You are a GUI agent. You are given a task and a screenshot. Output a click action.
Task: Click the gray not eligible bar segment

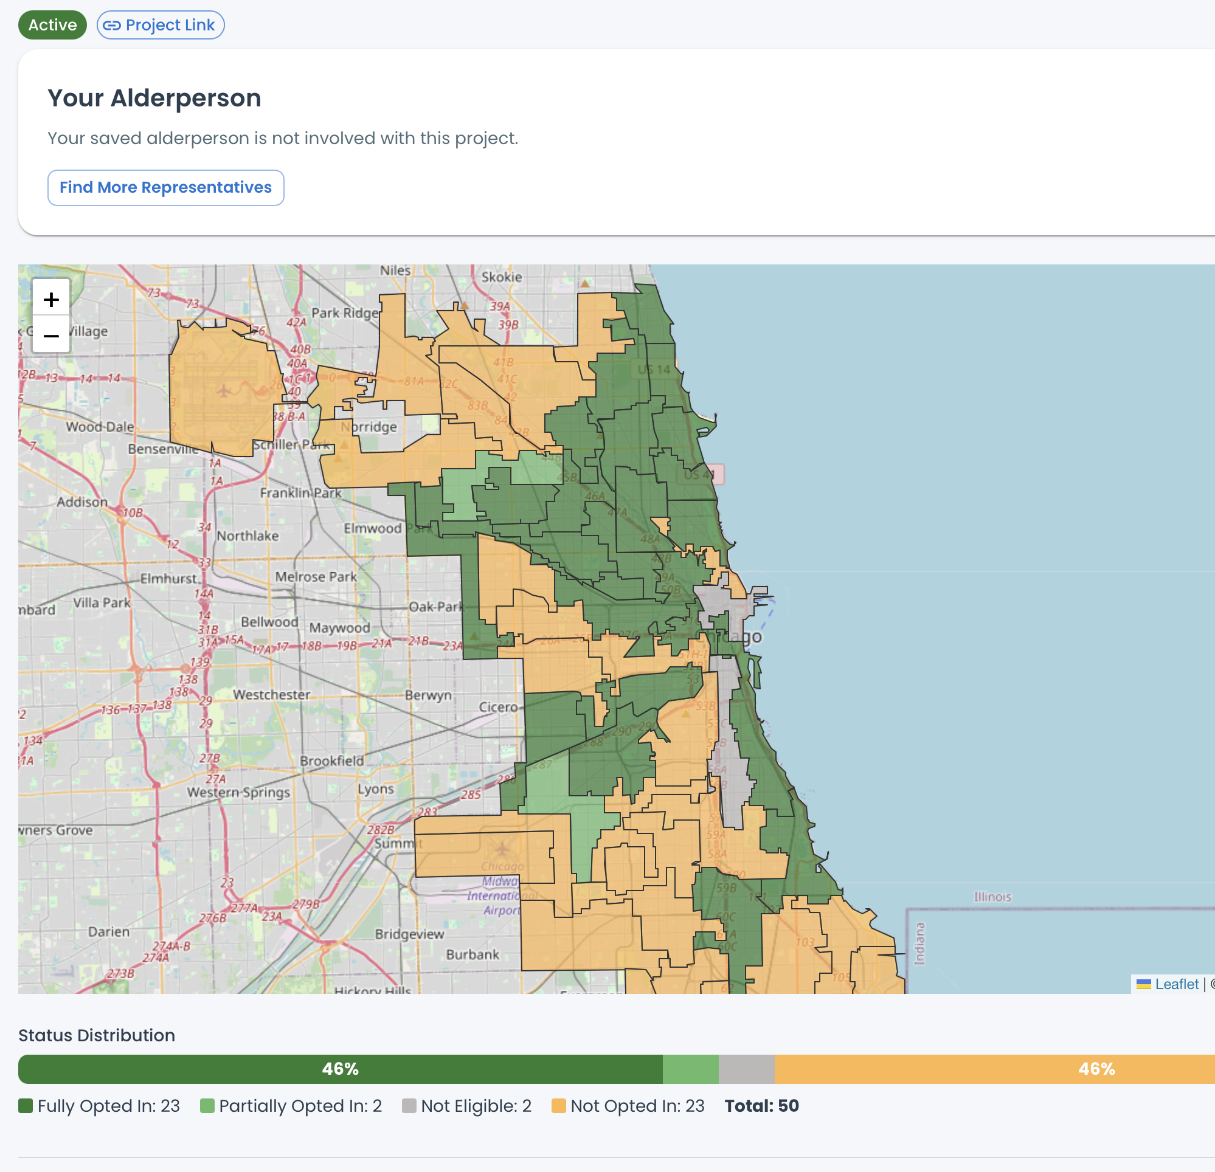tap(746, 1069)
